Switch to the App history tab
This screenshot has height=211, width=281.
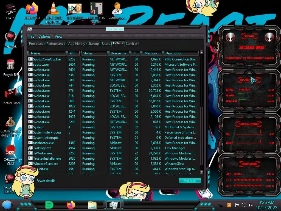point(77,44)
